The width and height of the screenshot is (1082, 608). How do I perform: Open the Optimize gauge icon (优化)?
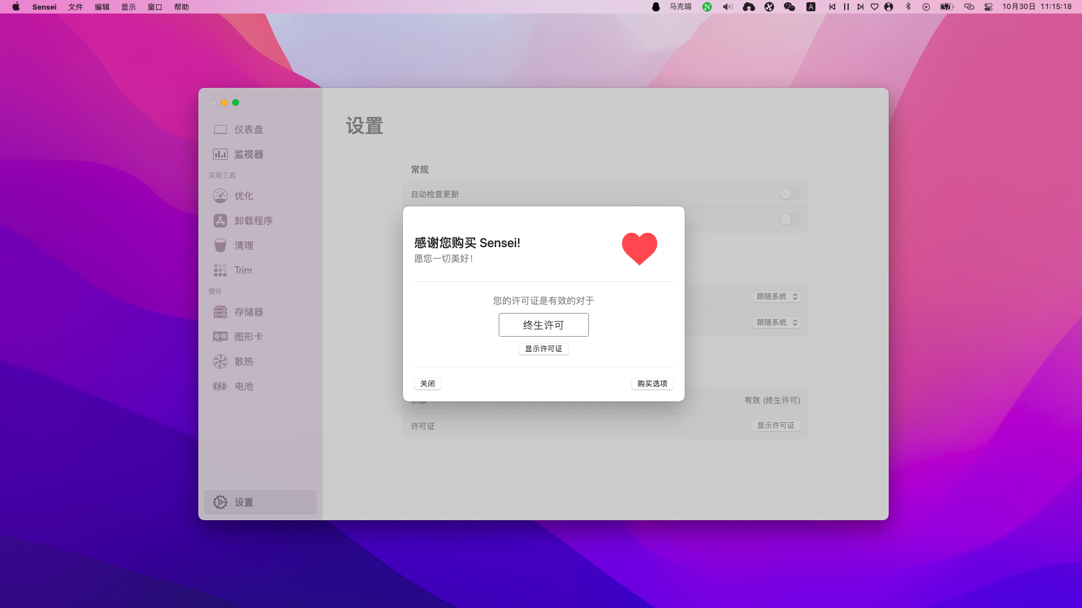(220, 196)
